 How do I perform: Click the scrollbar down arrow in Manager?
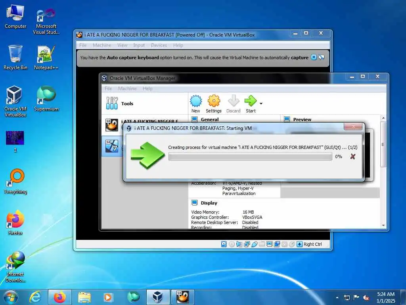pos(383,226)
